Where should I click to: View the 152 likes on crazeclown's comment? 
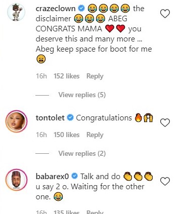[x=67, y=76]
